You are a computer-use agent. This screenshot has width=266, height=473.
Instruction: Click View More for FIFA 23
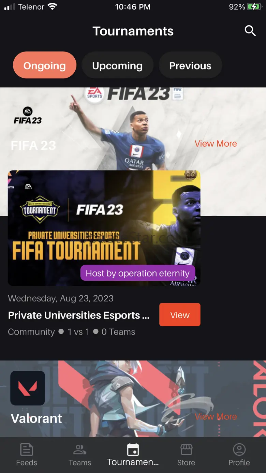216,144
